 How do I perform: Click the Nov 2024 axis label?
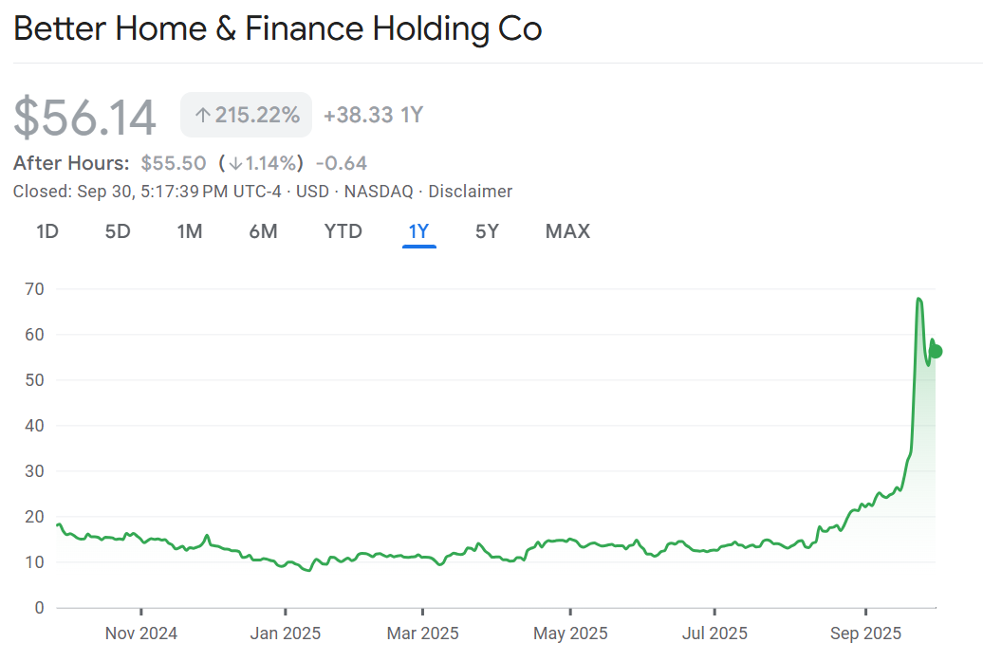pos(141,633)
